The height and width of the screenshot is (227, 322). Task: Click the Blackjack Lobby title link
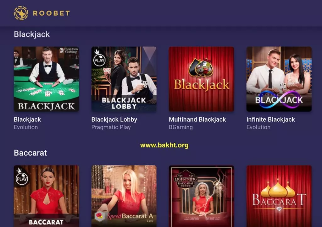[114, 119]
